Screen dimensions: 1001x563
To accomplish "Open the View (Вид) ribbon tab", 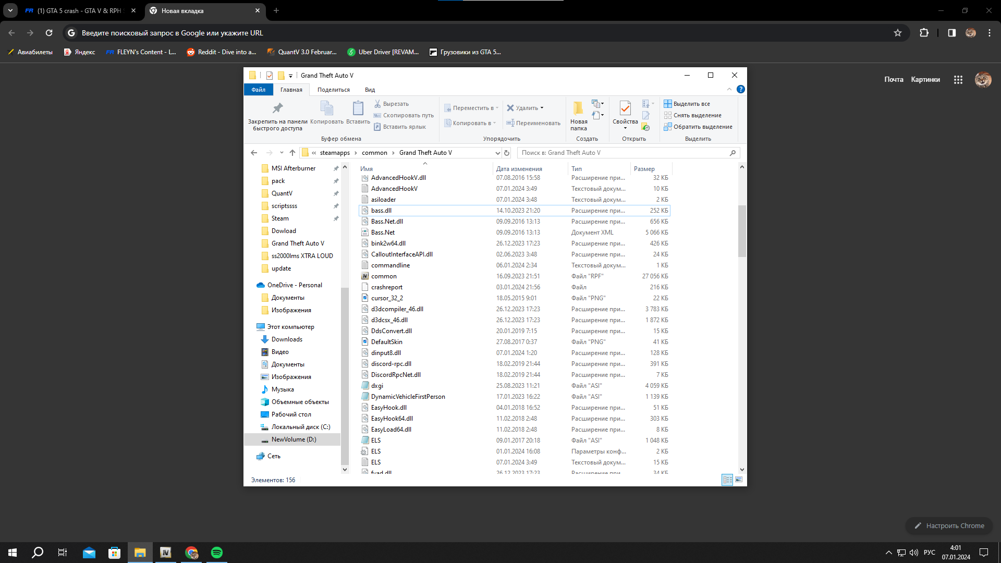I will (x=370, y=90).
